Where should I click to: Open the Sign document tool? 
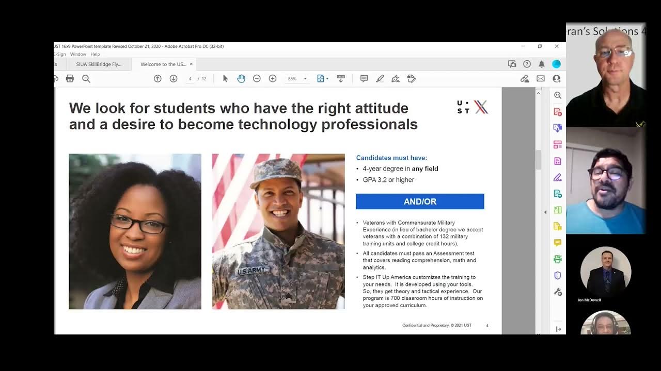click(x=396, y=79)
